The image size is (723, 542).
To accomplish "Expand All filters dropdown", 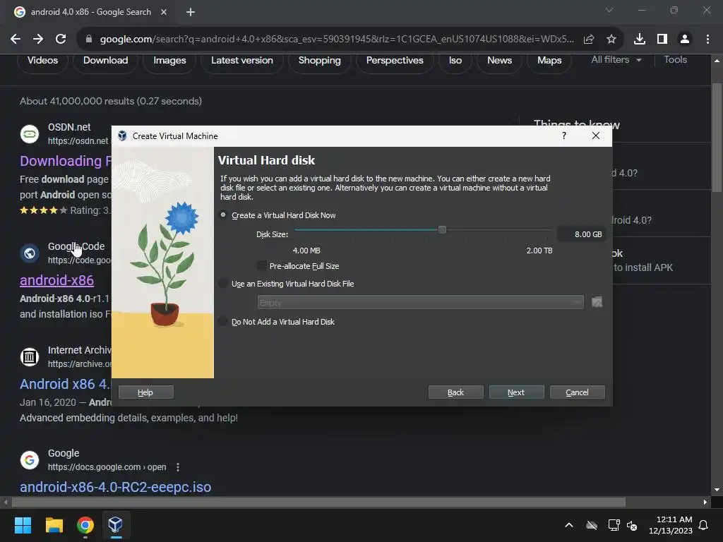I will coord(616,60).
